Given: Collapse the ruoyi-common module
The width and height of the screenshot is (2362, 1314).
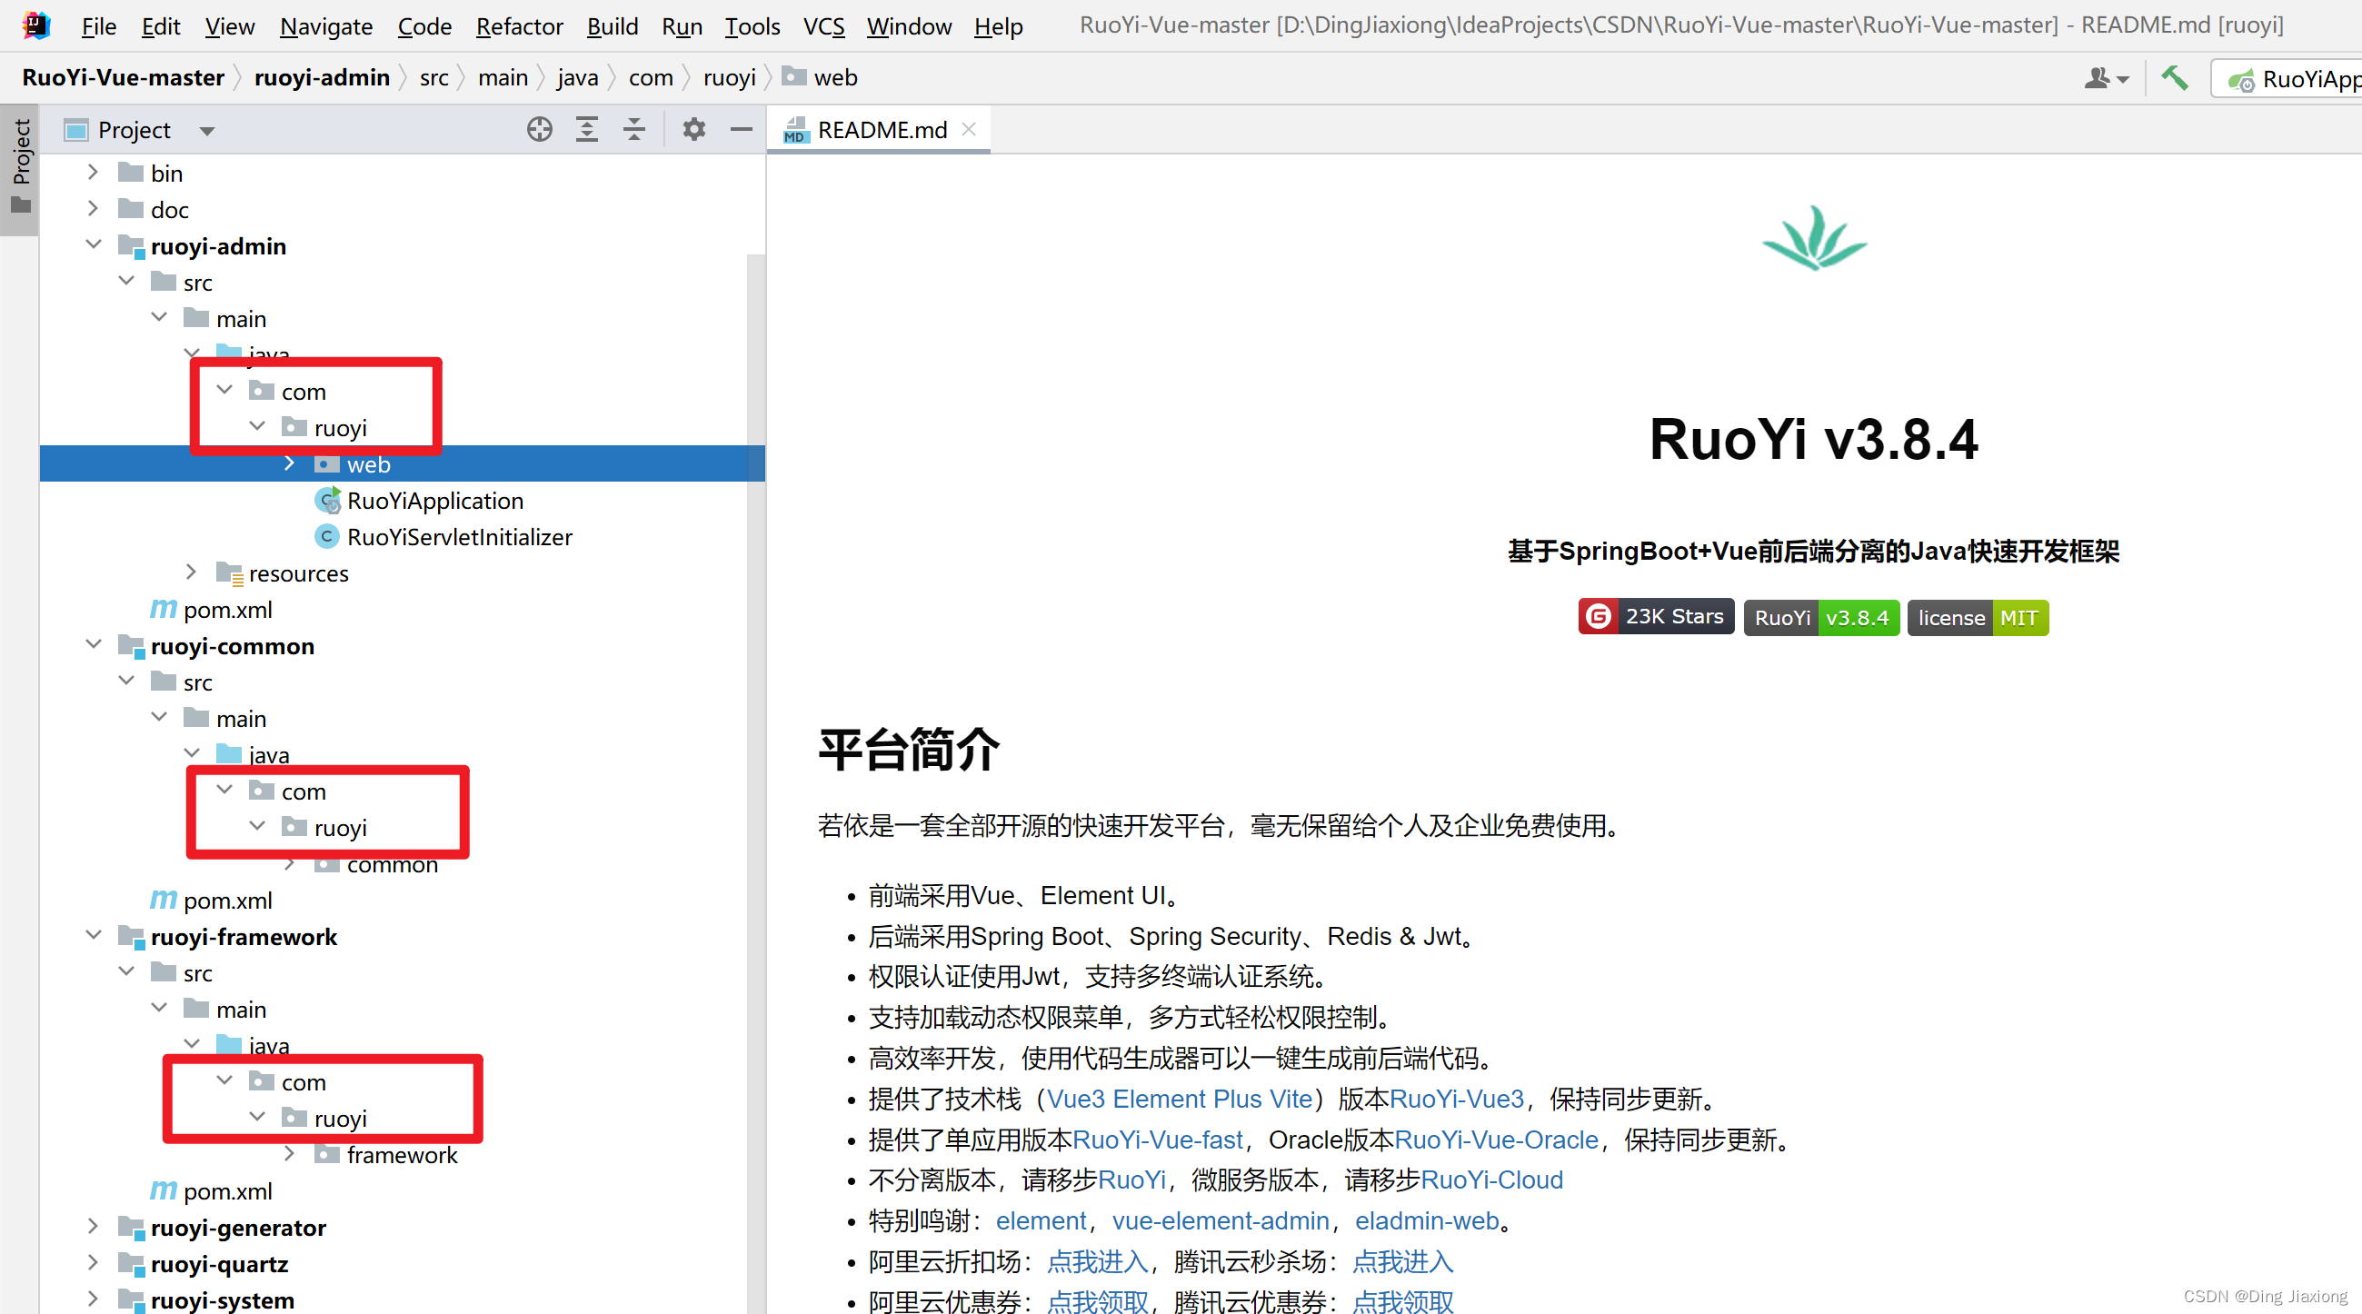Looking at the screenshot, I should [93, 643].
